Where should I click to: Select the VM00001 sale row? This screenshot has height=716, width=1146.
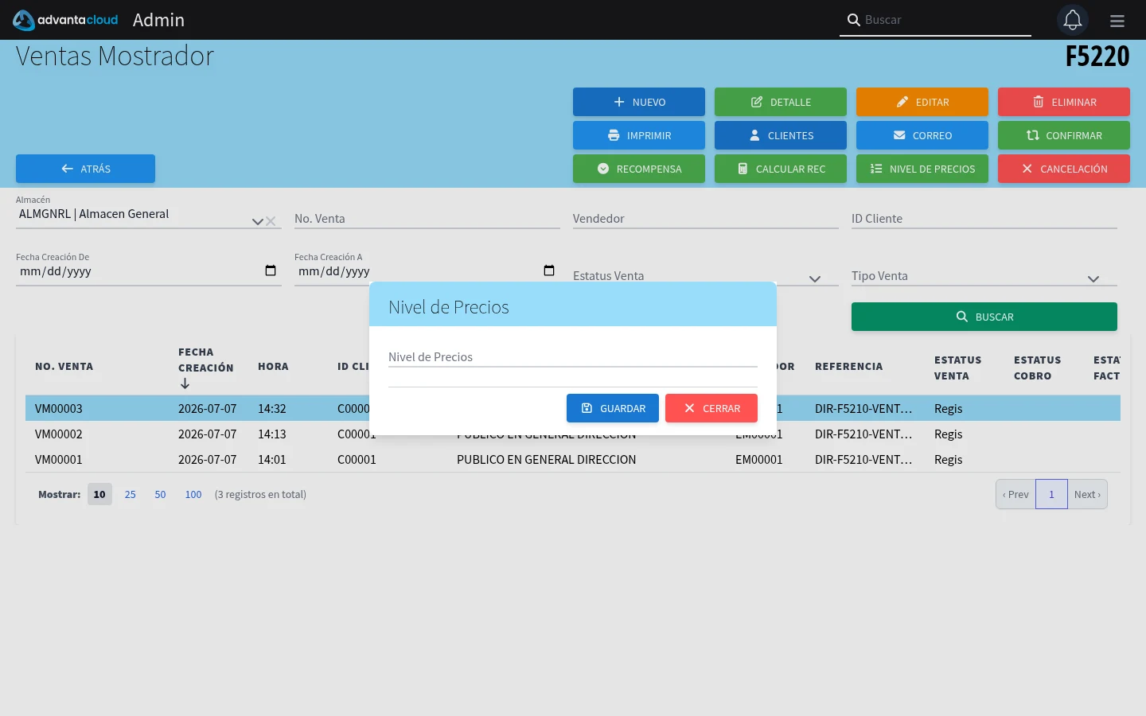pyautogui.click(x=573, y=459)
